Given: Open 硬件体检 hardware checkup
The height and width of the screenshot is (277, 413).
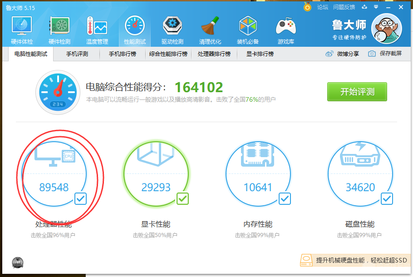Looking at the screenshot, I should pyautogui.click(x=22, y=30).
